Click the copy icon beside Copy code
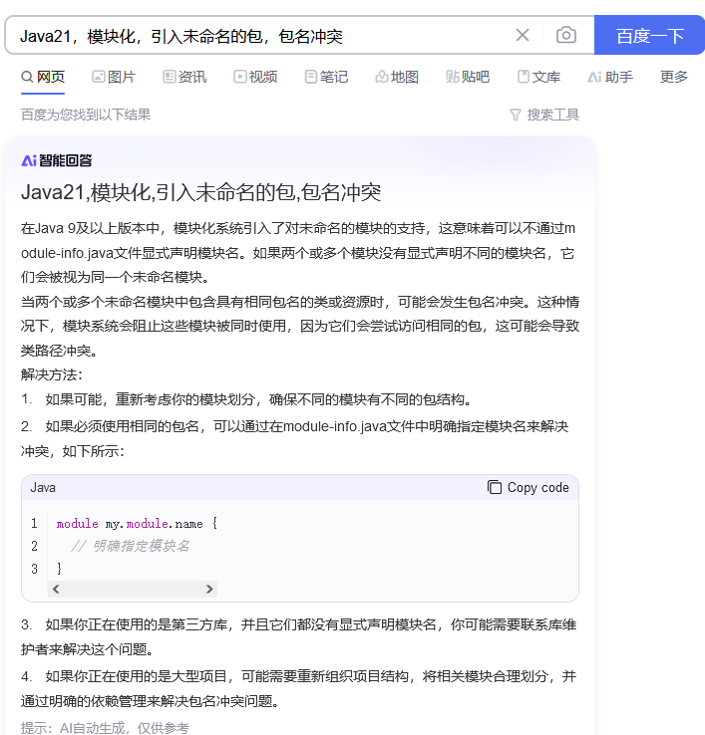Screen dimensions: 705x735 [x=495, y=487]
